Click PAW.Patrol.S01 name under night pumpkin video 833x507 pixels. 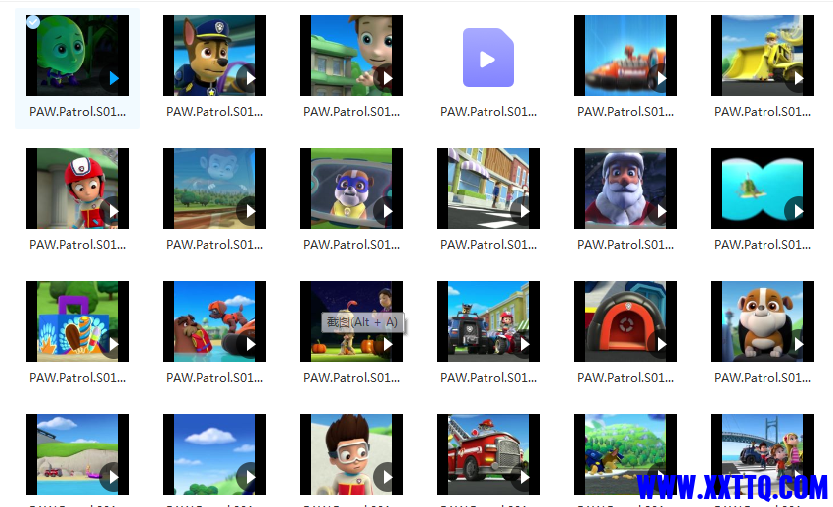[351, 378]
